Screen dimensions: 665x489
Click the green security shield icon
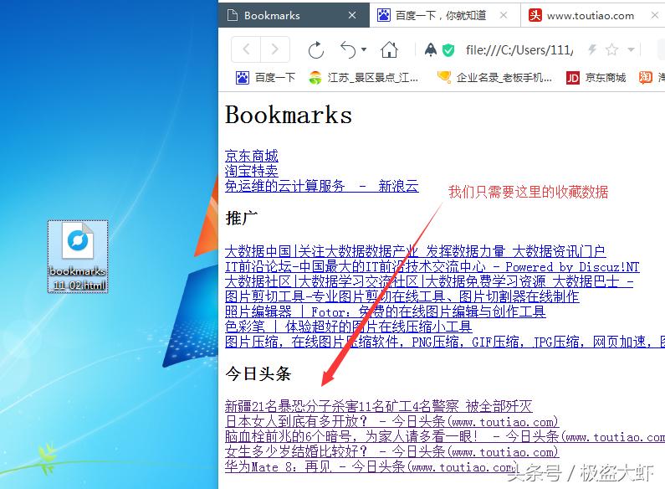[448, 50]
